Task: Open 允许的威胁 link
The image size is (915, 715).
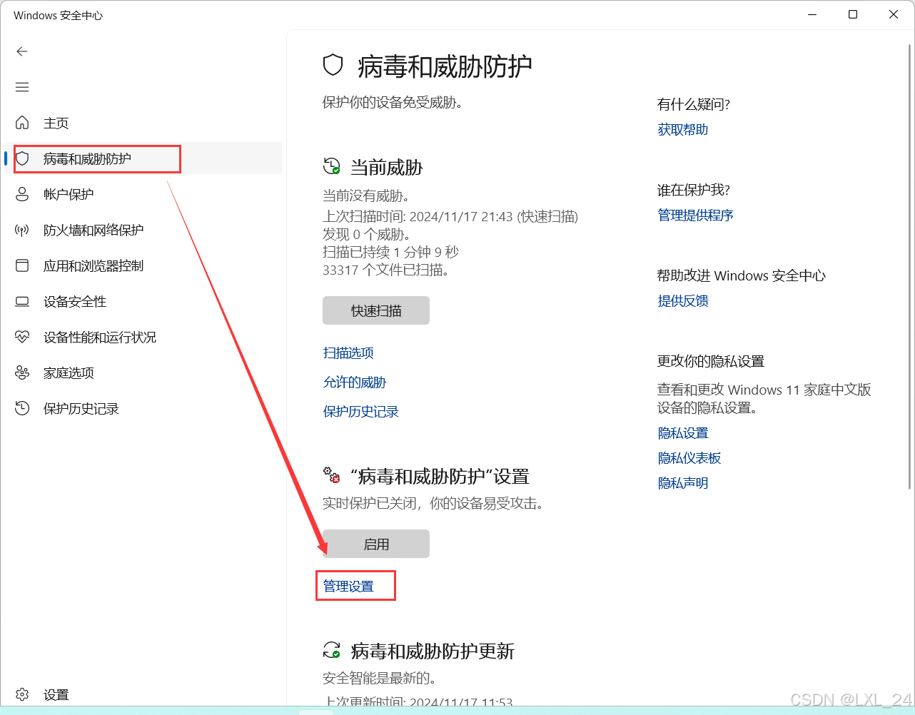Action: tap(355, 382)
